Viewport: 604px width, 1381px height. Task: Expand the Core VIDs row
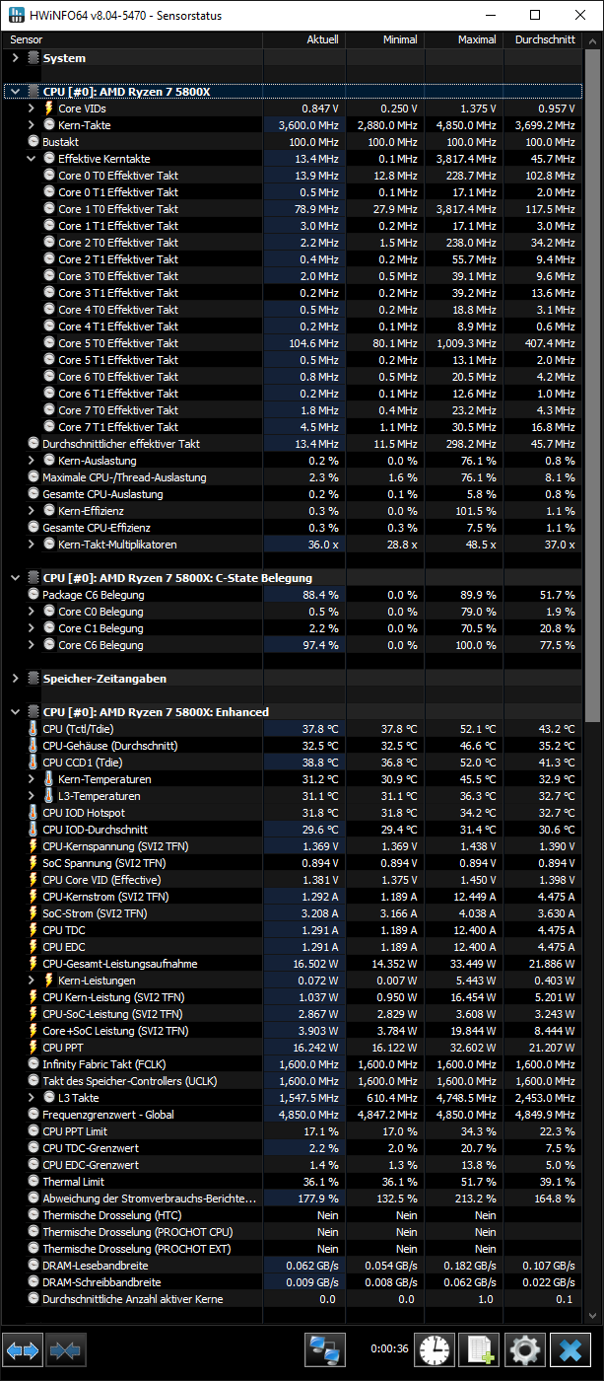pos(32,109)
